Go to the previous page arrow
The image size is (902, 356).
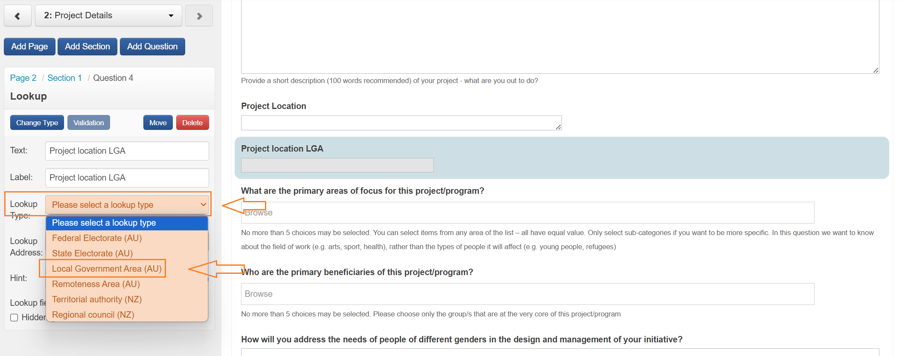click(17, 16)
